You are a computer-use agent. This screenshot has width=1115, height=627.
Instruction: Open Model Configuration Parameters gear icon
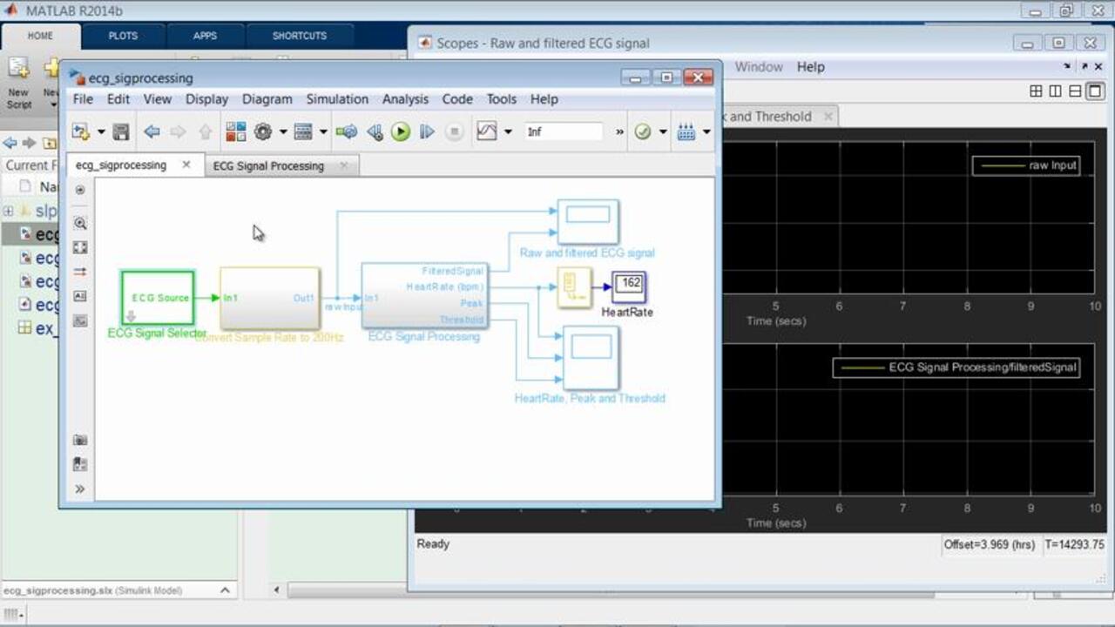[262, 132]
